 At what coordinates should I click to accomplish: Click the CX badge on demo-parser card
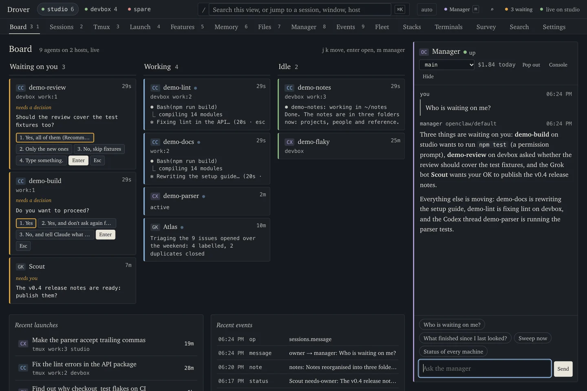(155, 196)
